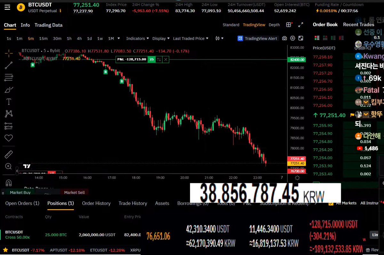384x255 pixels.
Task: Open the Trade History tab
Action: (133, 203)
